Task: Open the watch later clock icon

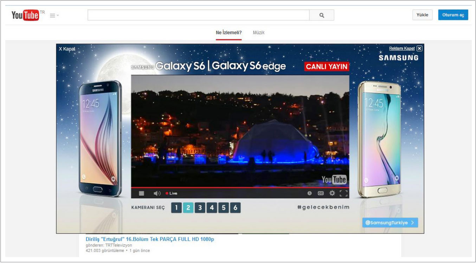Action: click(x=309, y=193)
